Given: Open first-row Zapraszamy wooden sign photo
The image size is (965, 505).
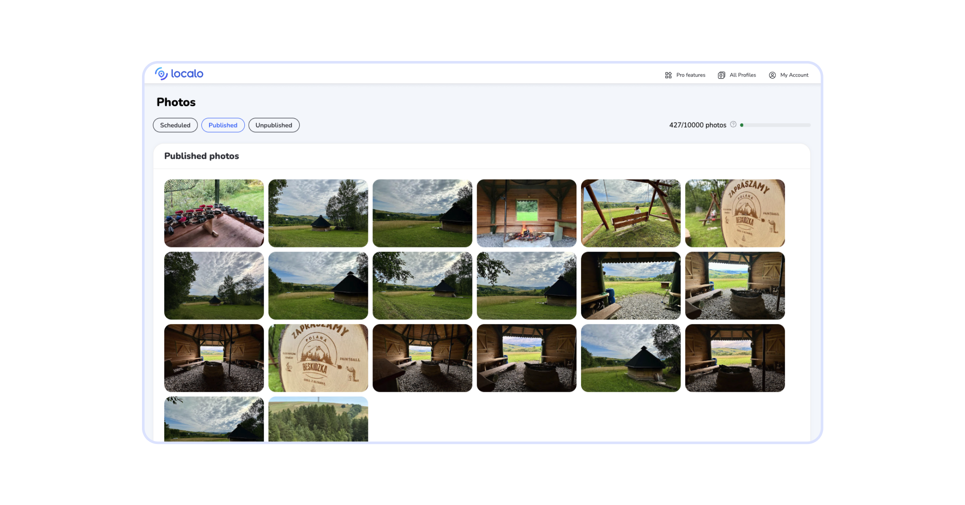Looking at the screenshot, I should 734,213.
